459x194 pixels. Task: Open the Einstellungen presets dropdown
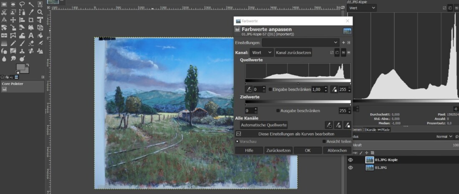[300, 42]
